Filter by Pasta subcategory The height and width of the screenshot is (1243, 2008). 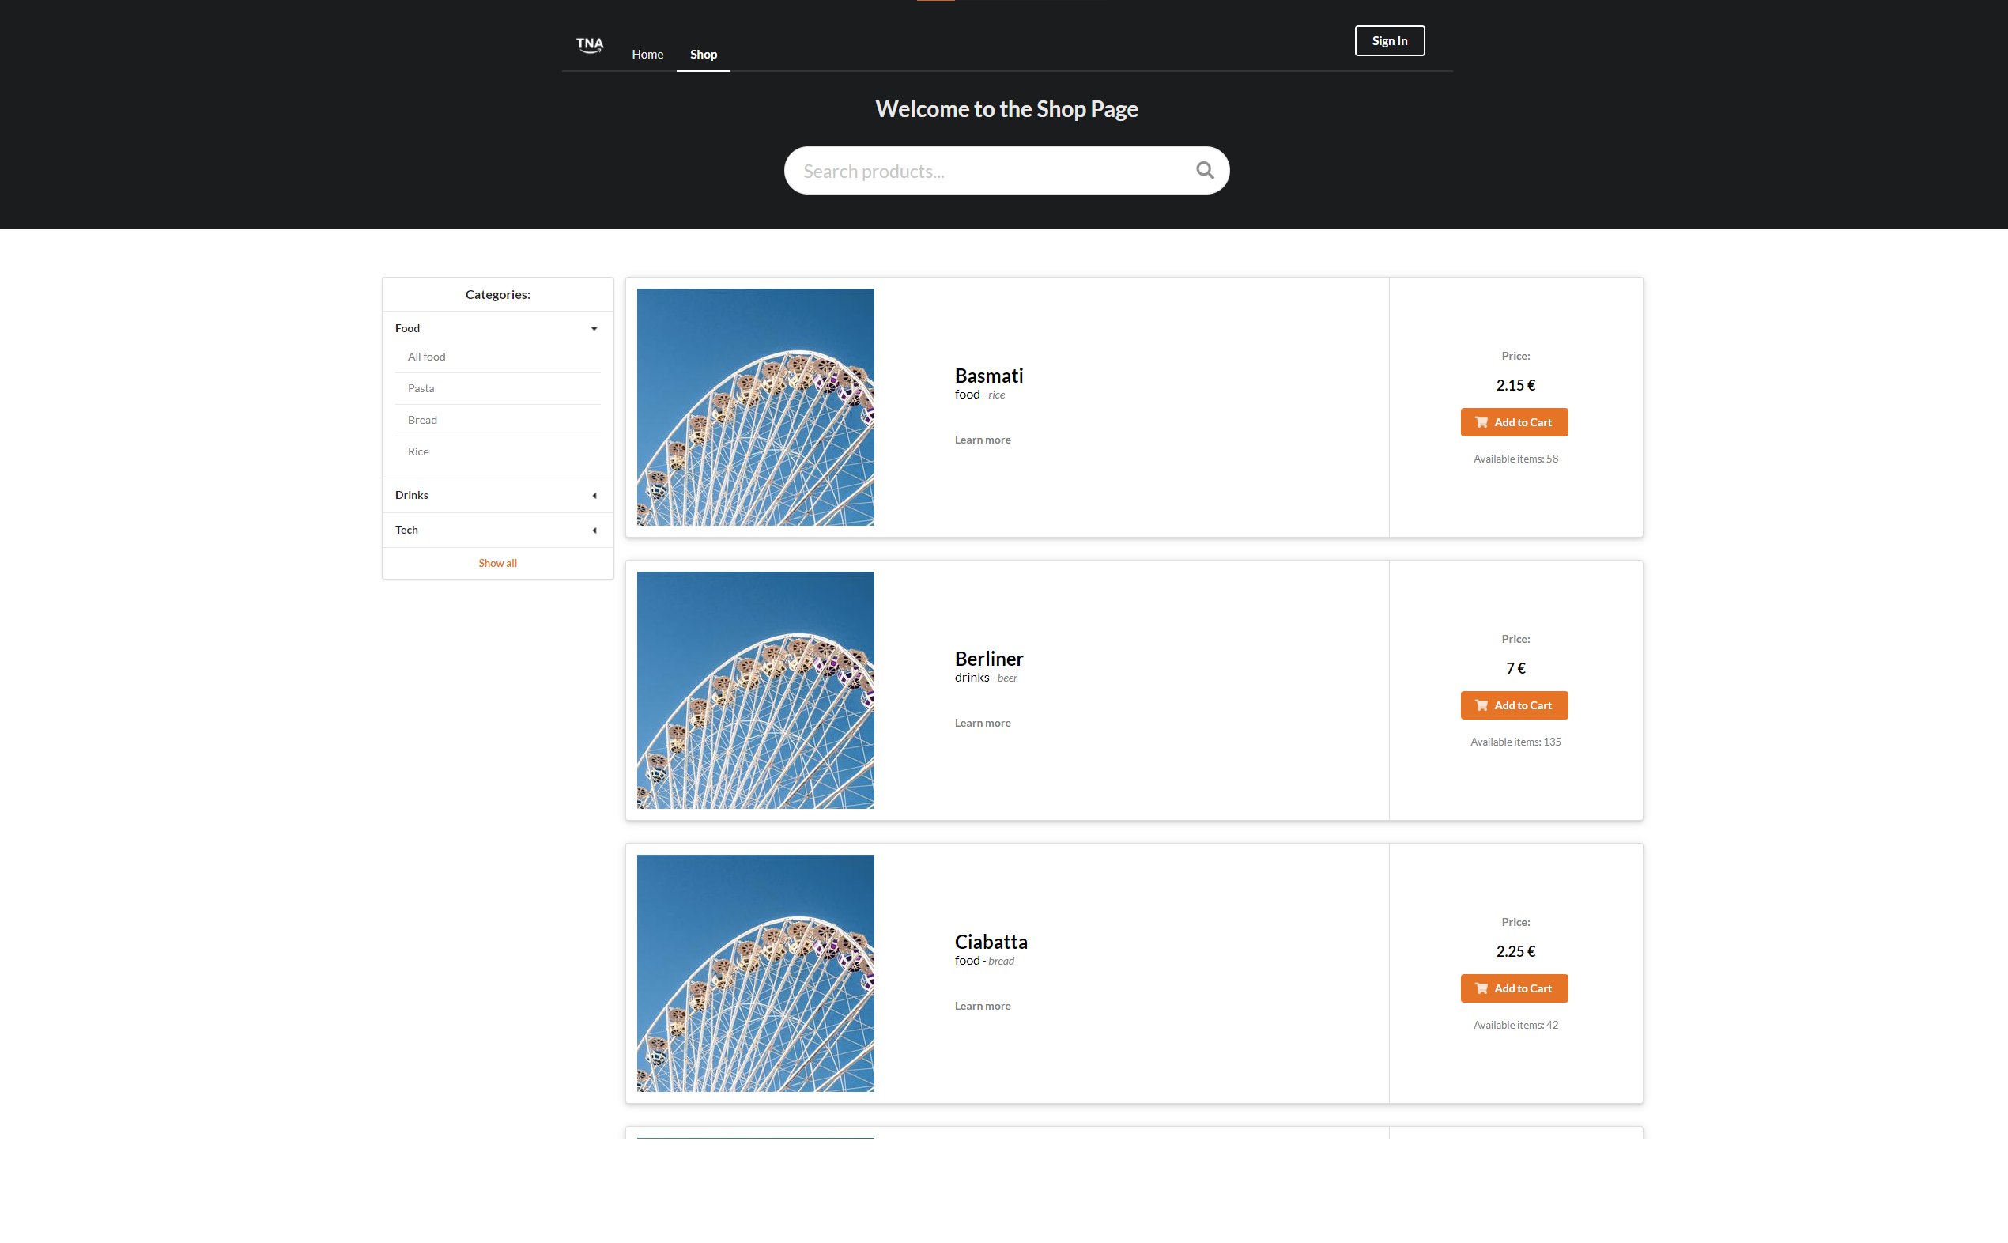click(421, 388)
